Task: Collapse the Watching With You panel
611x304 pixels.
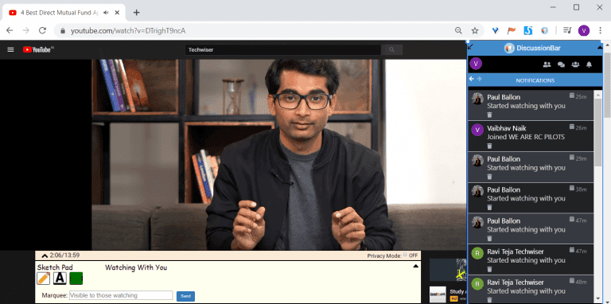Action: (415, 266)
